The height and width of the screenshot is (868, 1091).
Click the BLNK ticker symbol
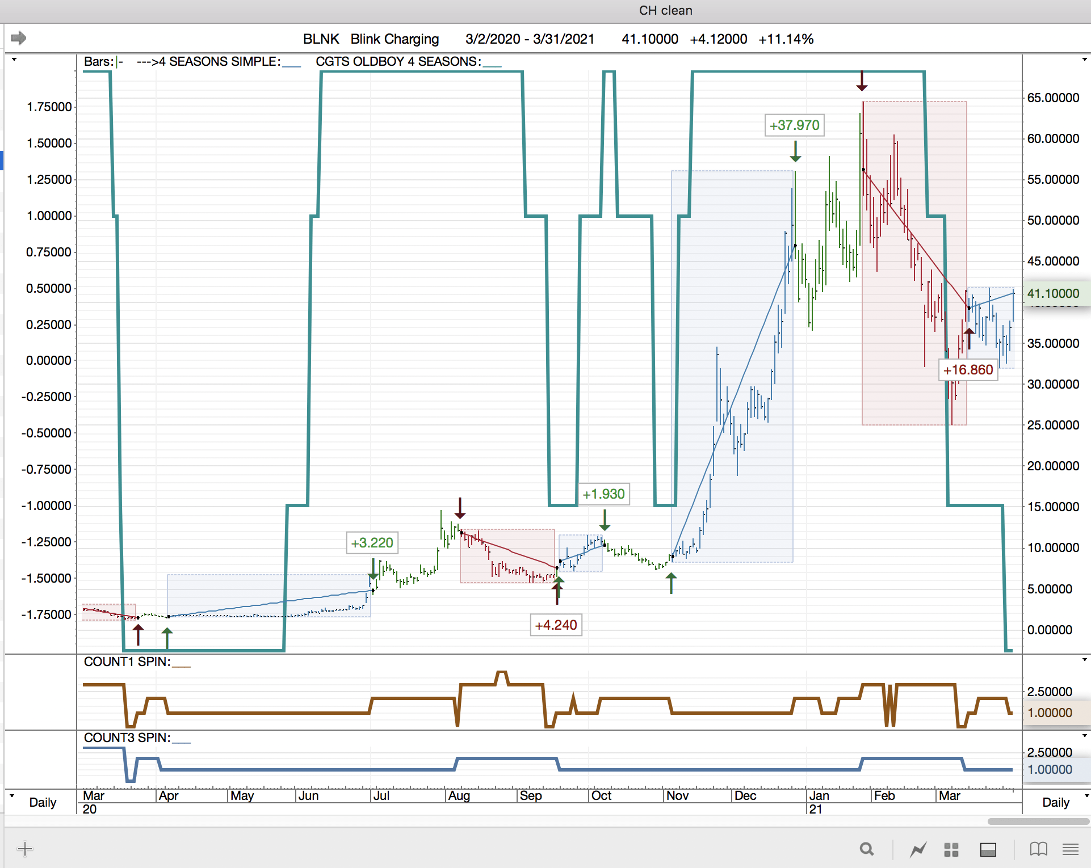coord(321,39)
